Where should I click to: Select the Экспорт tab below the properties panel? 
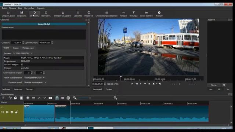(x=30, y=89)
